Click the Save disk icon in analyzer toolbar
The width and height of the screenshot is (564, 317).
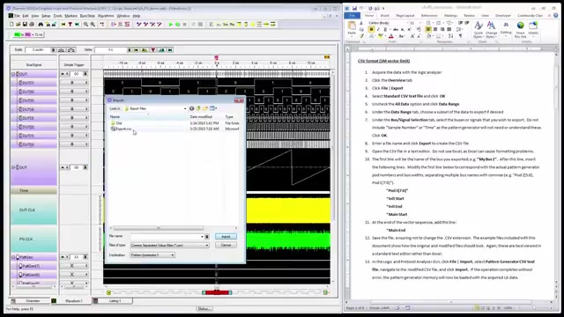pos(25,24)
